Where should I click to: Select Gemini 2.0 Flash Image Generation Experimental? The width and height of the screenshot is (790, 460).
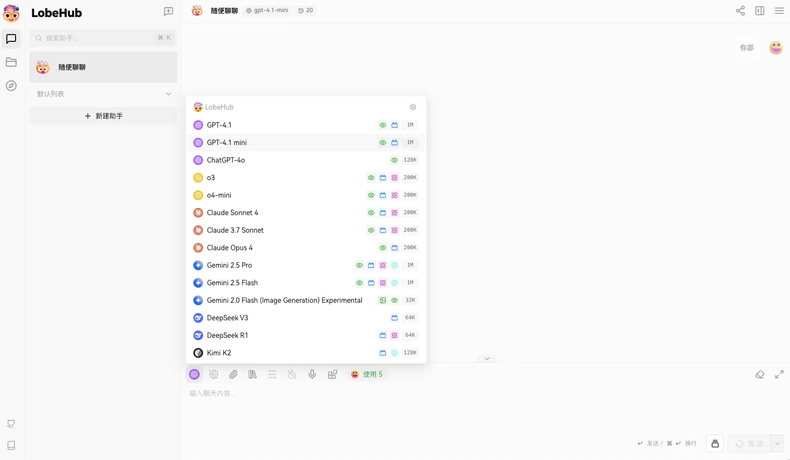pos(306,300)
